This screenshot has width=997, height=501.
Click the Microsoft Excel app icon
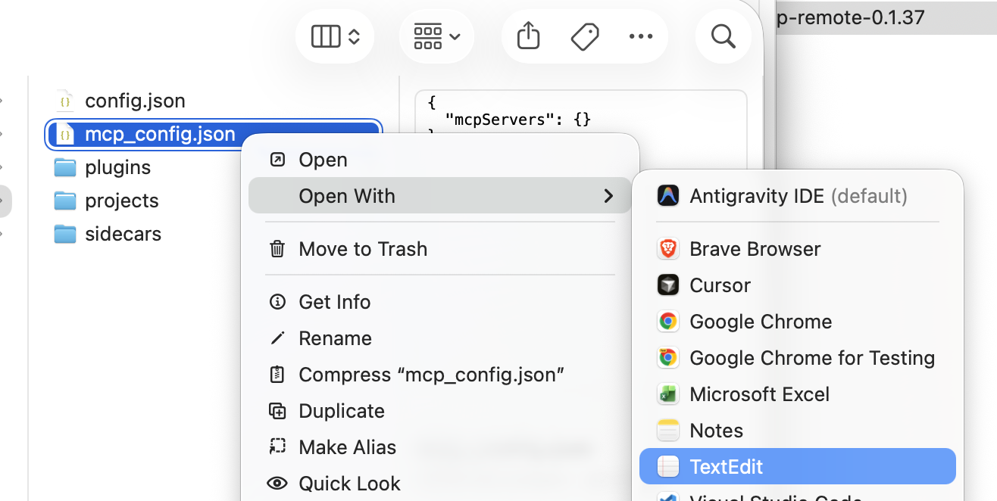667,394
